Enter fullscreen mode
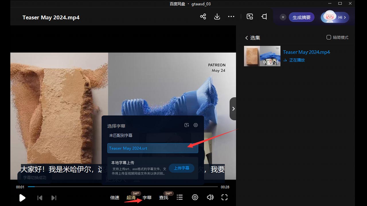Image resolution: width=367 pixels, height=206 pixels. 225,197
